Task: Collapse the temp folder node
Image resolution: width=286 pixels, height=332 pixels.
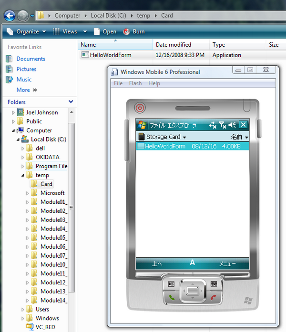Action: point(23,175)
